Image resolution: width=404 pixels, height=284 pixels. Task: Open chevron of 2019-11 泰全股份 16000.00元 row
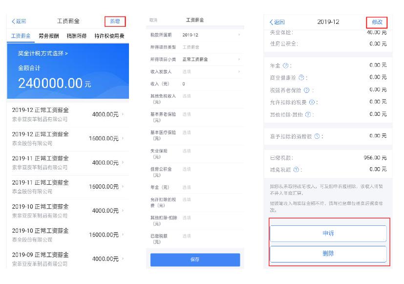[x=123, y=186]
